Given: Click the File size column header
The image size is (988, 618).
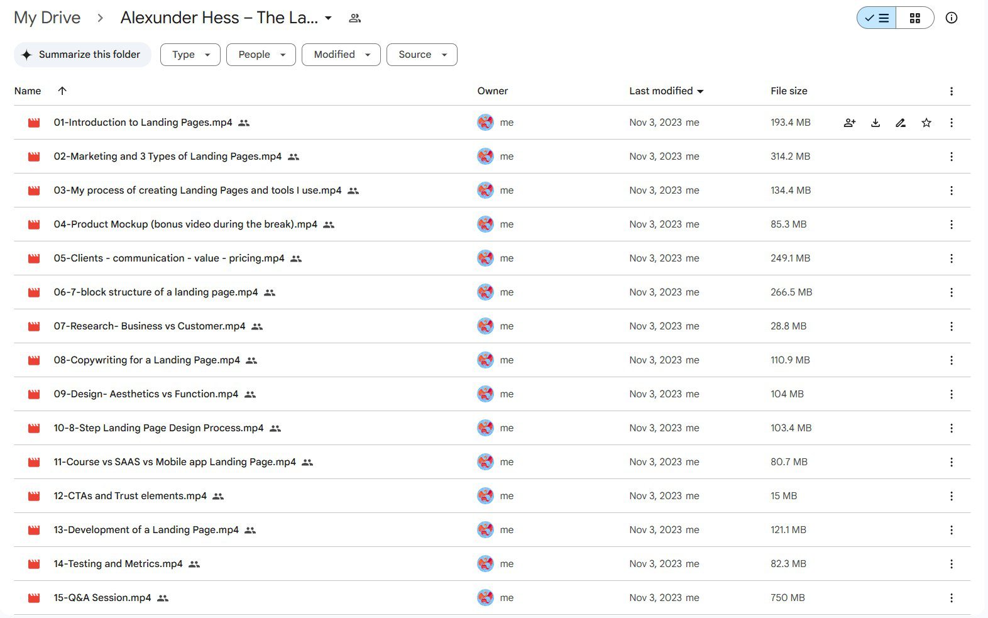Looking at the screenshot, I should pyautogui.click(x=789, y=91).
